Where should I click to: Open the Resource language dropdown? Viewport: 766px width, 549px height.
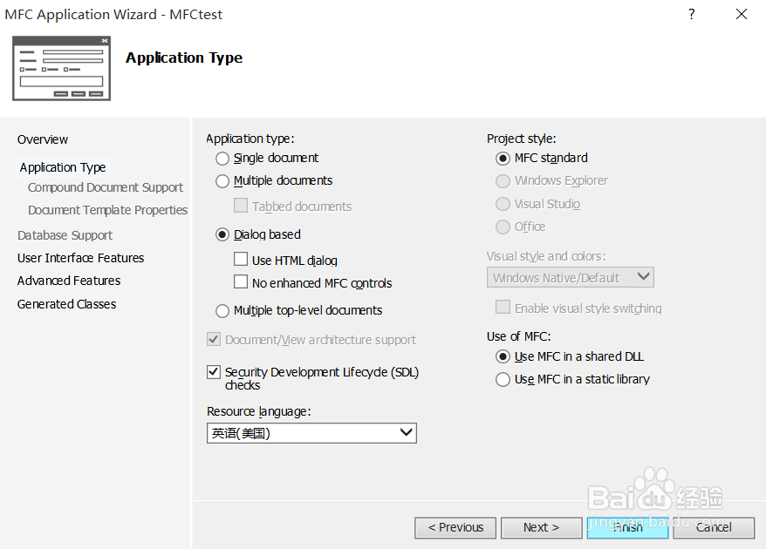point(311,433)
